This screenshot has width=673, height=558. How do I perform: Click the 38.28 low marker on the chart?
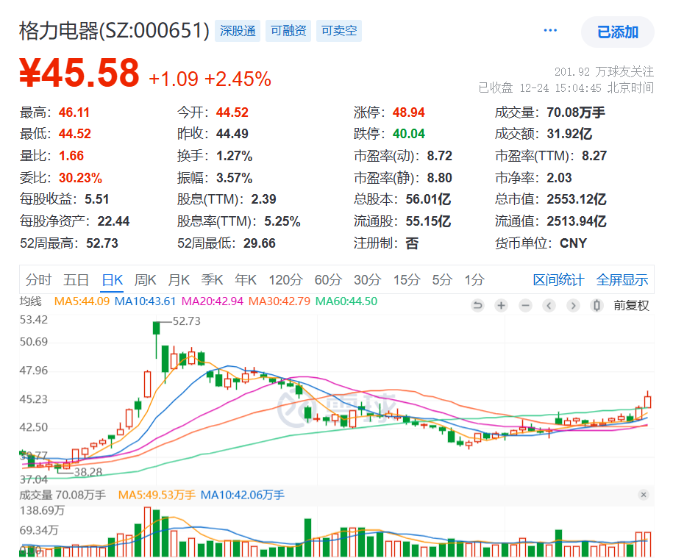(x=88, y=472)
